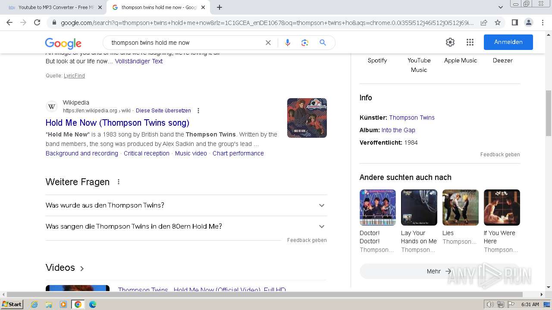Close the Youtube to MP3 Converter tab
The image size is (552, 310).
tap(100, 7)
